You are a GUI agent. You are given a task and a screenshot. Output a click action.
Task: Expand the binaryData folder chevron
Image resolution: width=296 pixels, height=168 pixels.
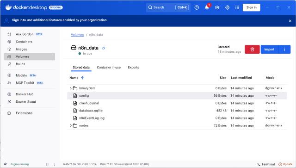pos(71,88)
